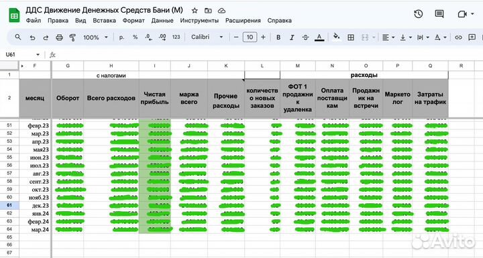Apply ruble currency format
Viewport: 483px width, 258px height.
[121, 38]
